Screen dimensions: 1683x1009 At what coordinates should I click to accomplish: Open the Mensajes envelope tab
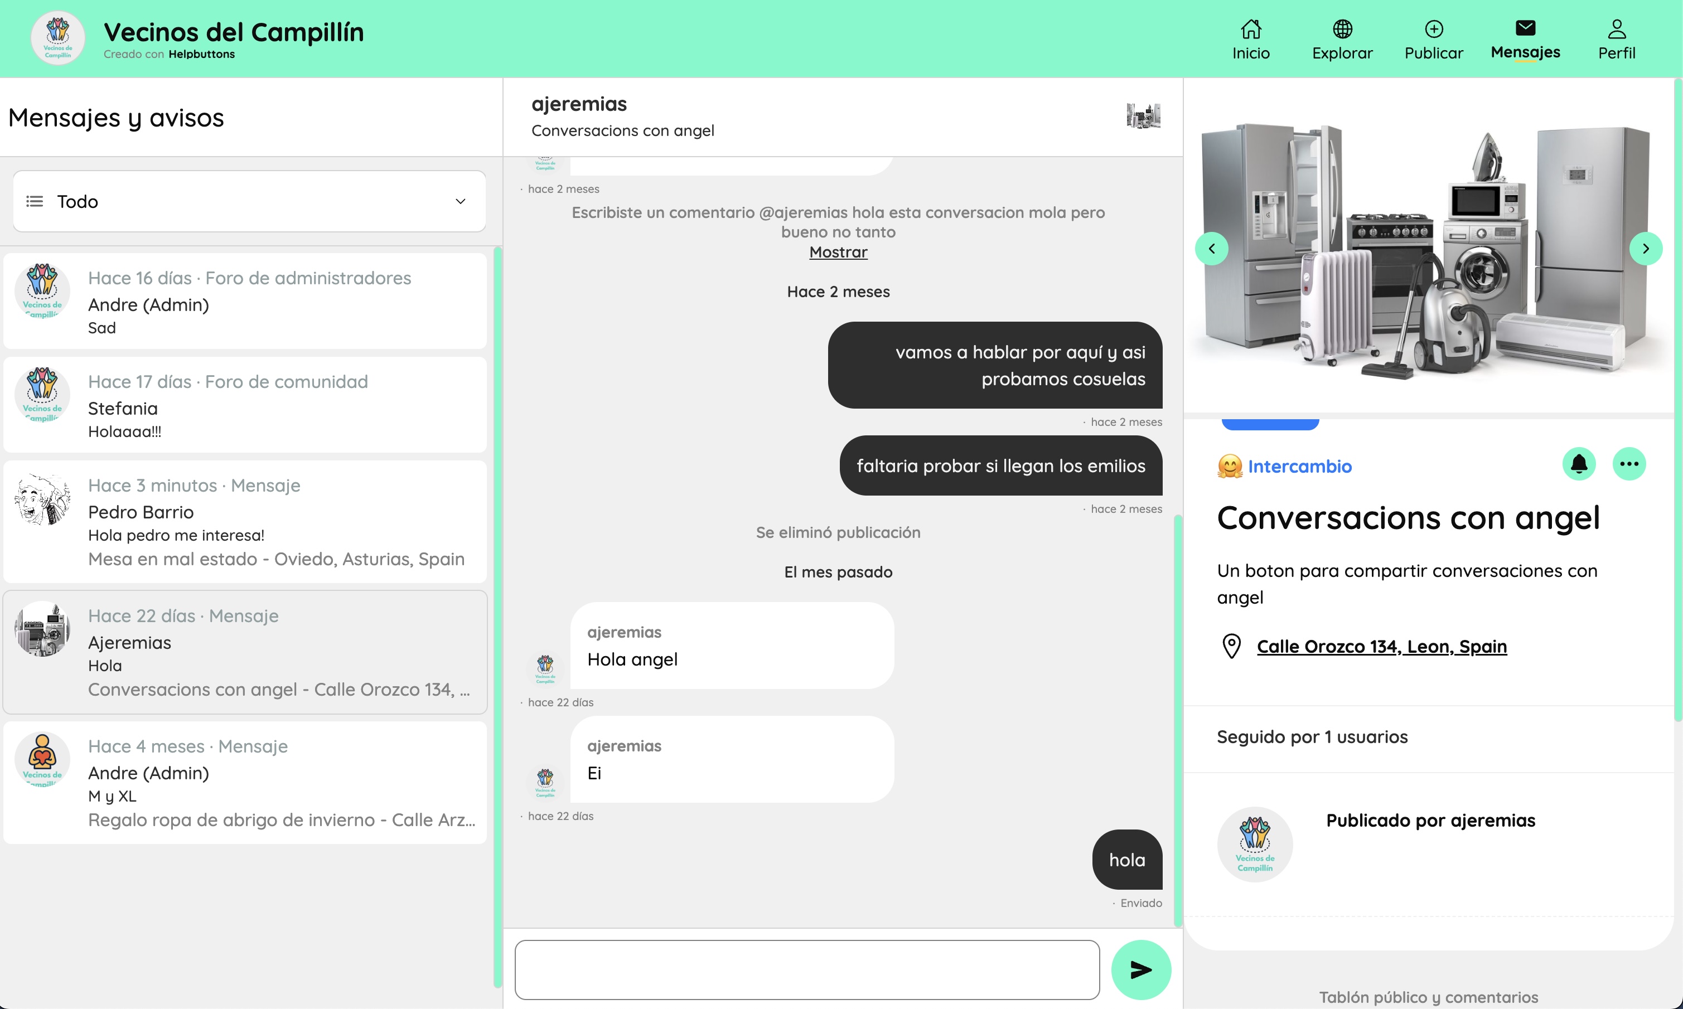[x=1525, y=40]
